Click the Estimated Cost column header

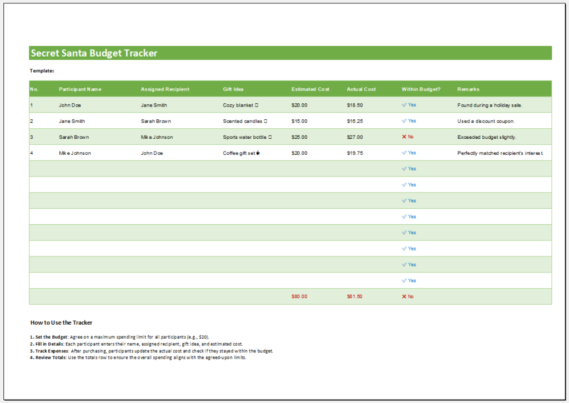310,89
